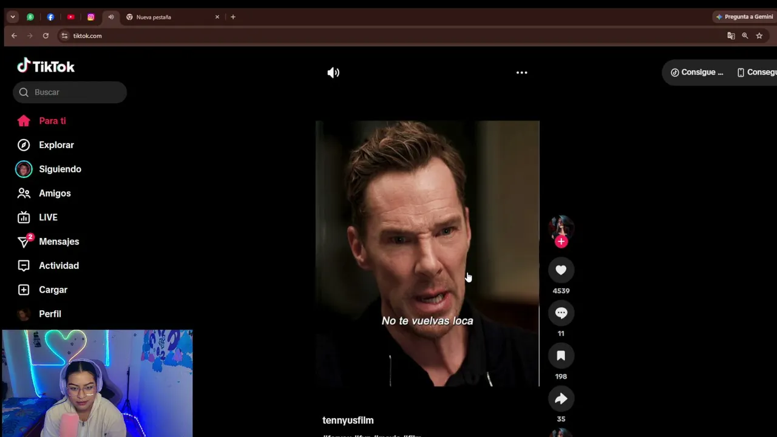Open the zoom magnifier in address bar
Viewport: 777px width, 437px height.
pyautogui.click(x=745, y=36)
